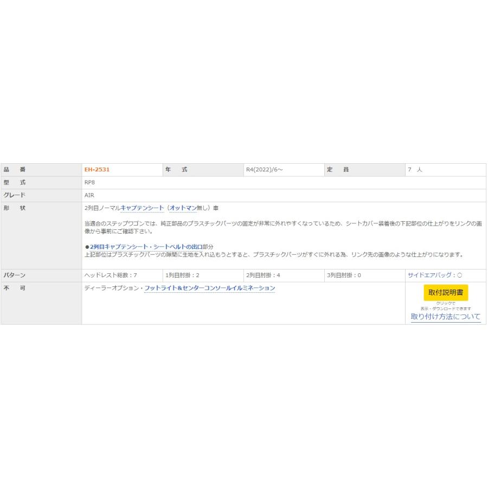The image size is (488, 488).
Task: Follow the 取り付け方法について link
Action: 446,317
